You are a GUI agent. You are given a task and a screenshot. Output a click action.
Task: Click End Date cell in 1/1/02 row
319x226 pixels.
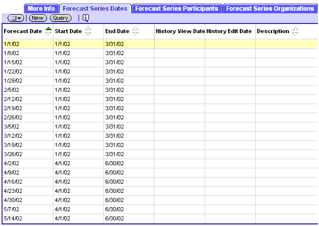(129, 44)
